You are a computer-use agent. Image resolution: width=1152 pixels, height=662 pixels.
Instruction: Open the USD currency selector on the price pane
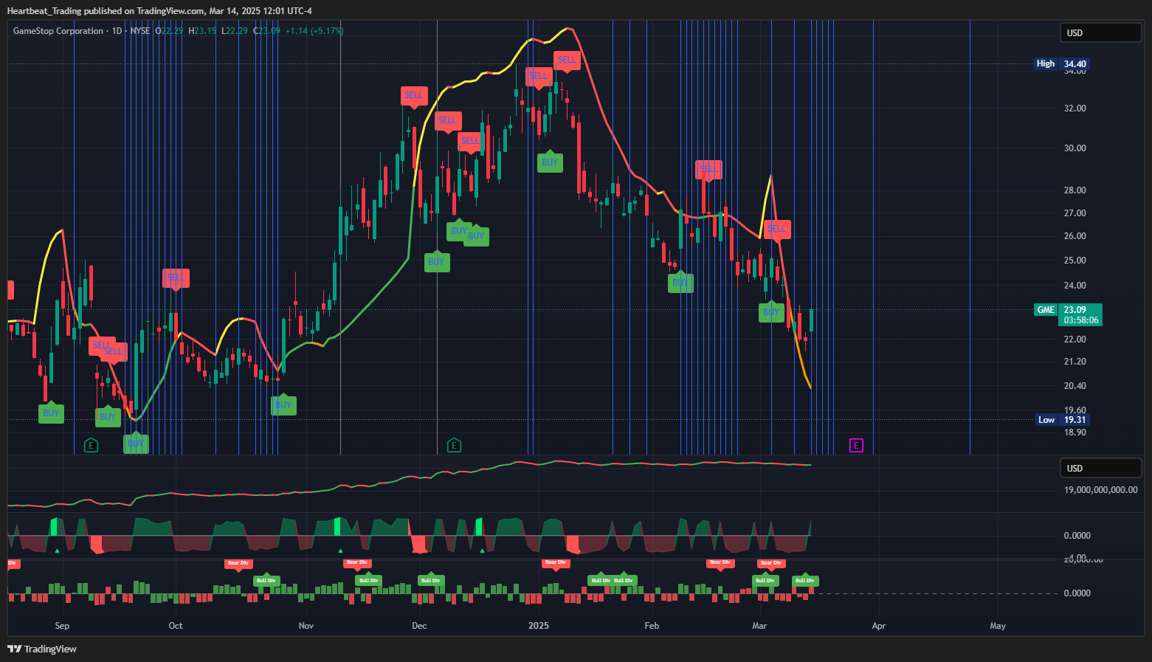[x=1101, y=32]
